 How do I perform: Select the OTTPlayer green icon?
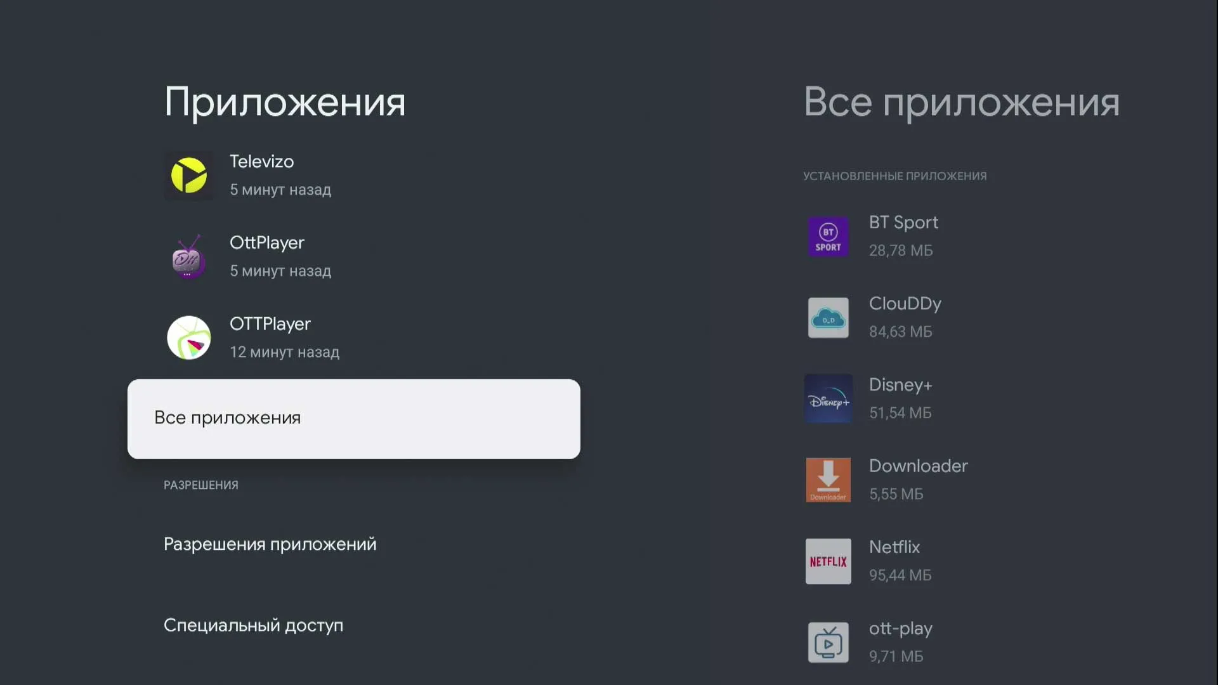pos(188,337)
